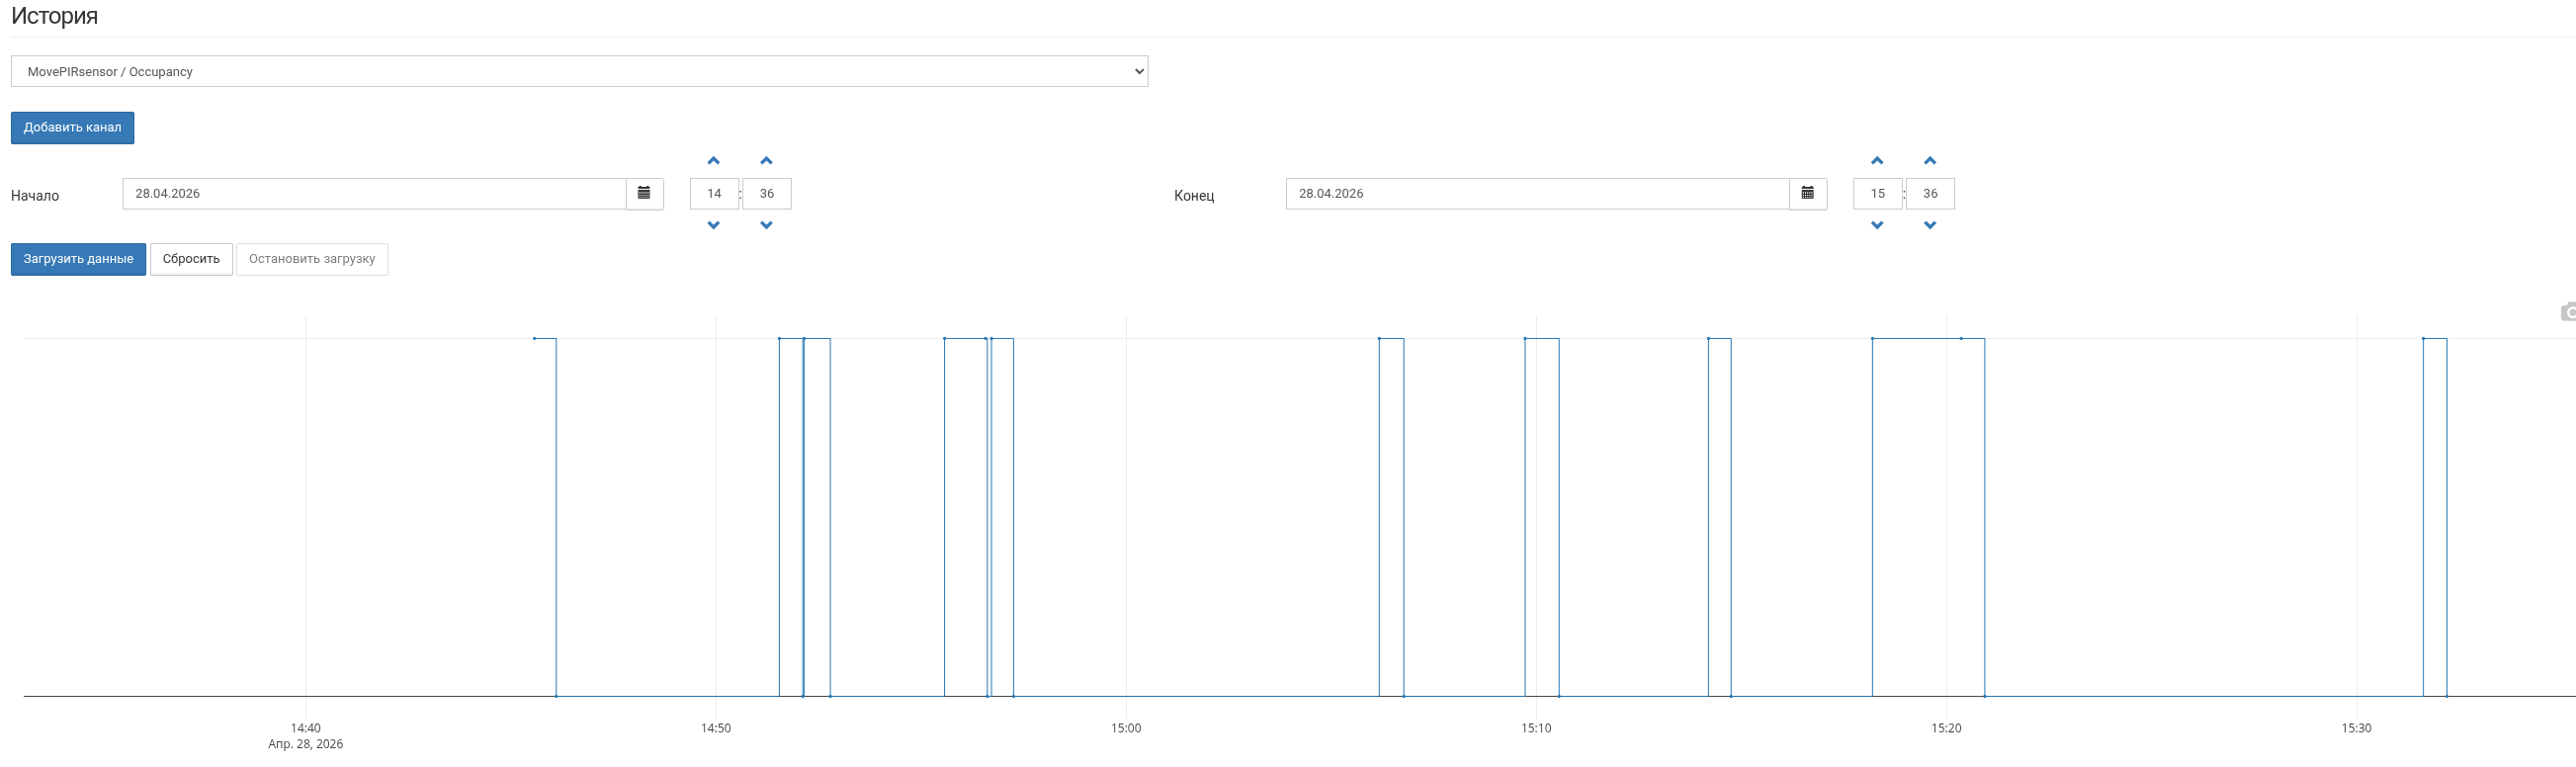Increase the end minute with up chevron
The width and height of the screenshot is (2576, 767).
[1930, 161]
